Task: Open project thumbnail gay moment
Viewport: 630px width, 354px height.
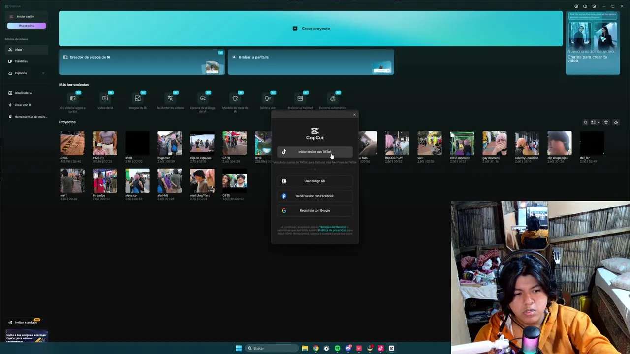Action: 495,143
